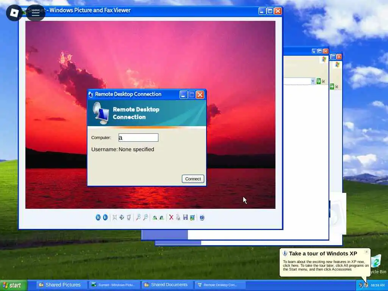Delete the picture using the red X icon
This screenshot has width=388, height=291.
(x=171, y=217)
